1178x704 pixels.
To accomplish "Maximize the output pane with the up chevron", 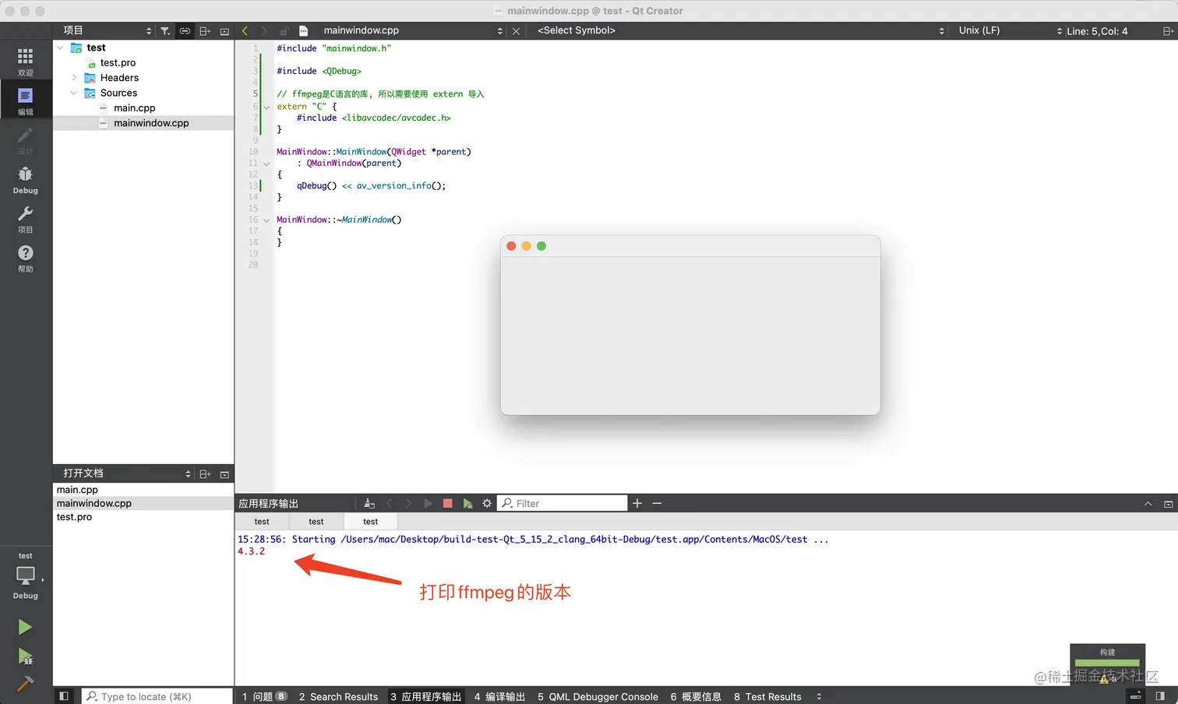I will (1148, 504).
